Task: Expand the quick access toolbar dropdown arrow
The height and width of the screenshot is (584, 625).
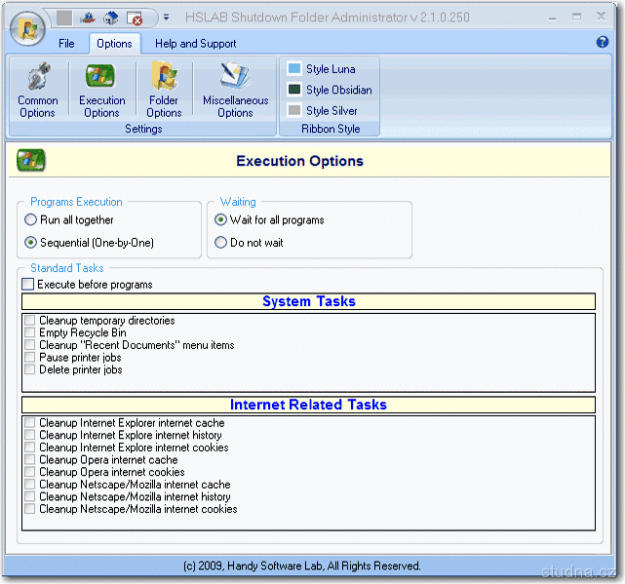Action: click(166, 18)
